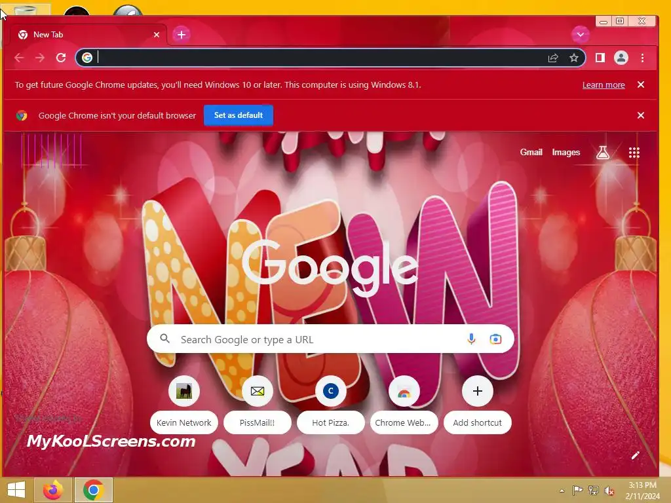Open Images link

[566, 152]
